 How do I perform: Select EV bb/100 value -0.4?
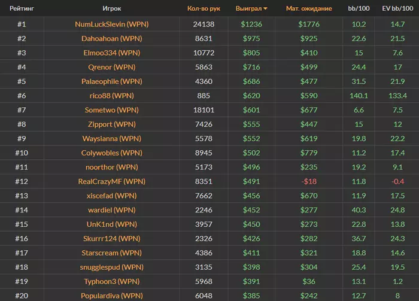click(x=397, y=181)
